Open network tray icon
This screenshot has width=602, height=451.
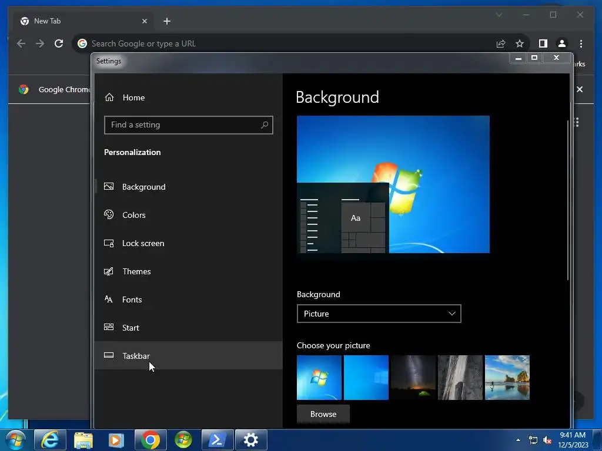[533, 440]
